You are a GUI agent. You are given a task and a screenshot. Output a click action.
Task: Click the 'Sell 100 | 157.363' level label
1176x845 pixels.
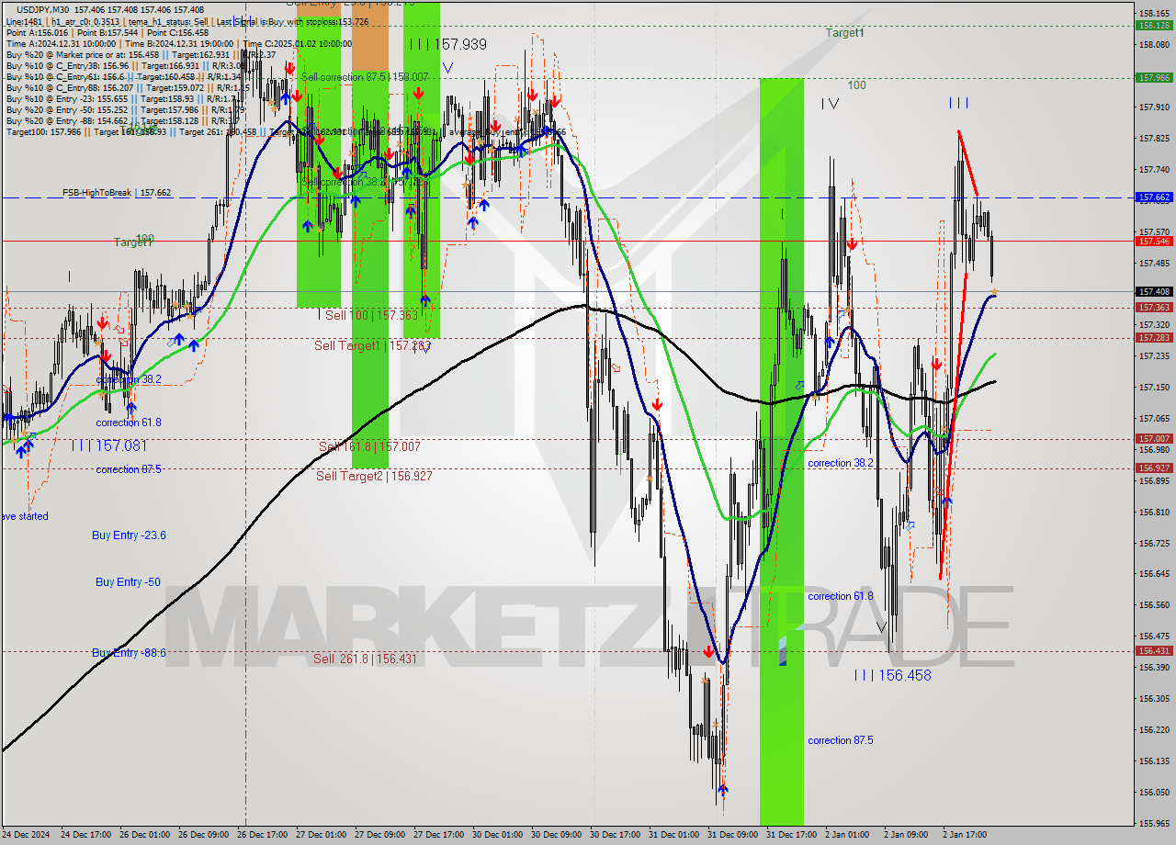click(x=371, y=315)
